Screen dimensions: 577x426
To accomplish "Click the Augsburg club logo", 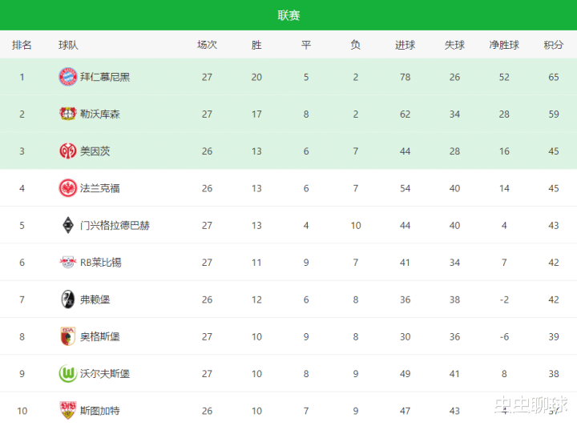I will pyautogui.click(x=67, y=336).
